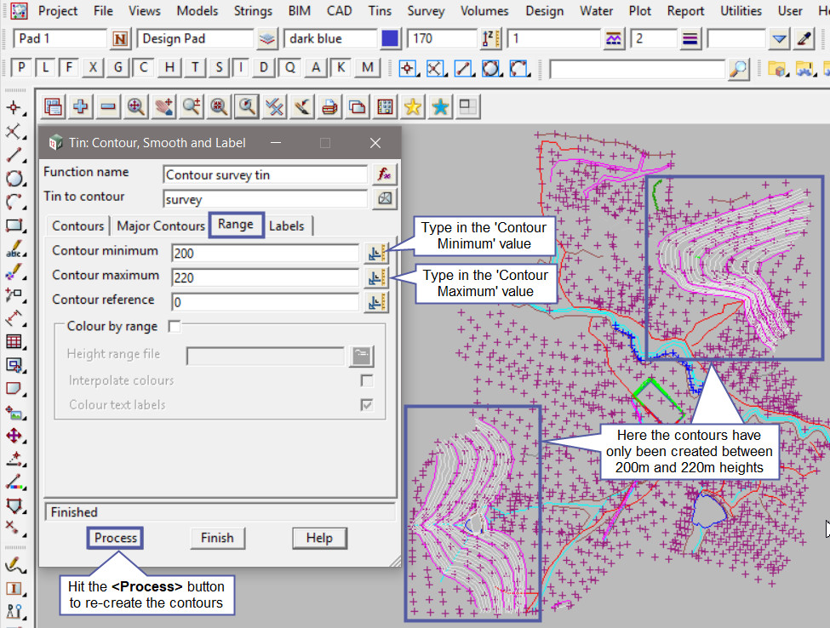
Task: Toggle the Interpolate colours checkbox
Action: [x=367, y=380]
